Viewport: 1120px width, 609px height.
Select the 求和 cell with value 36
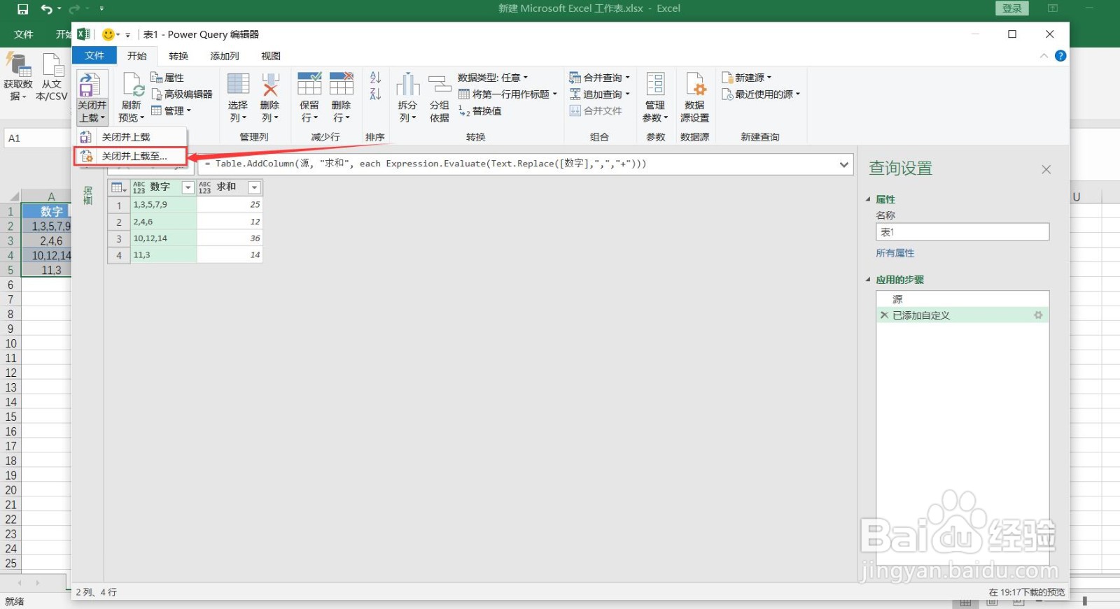(x=230, y=238)
